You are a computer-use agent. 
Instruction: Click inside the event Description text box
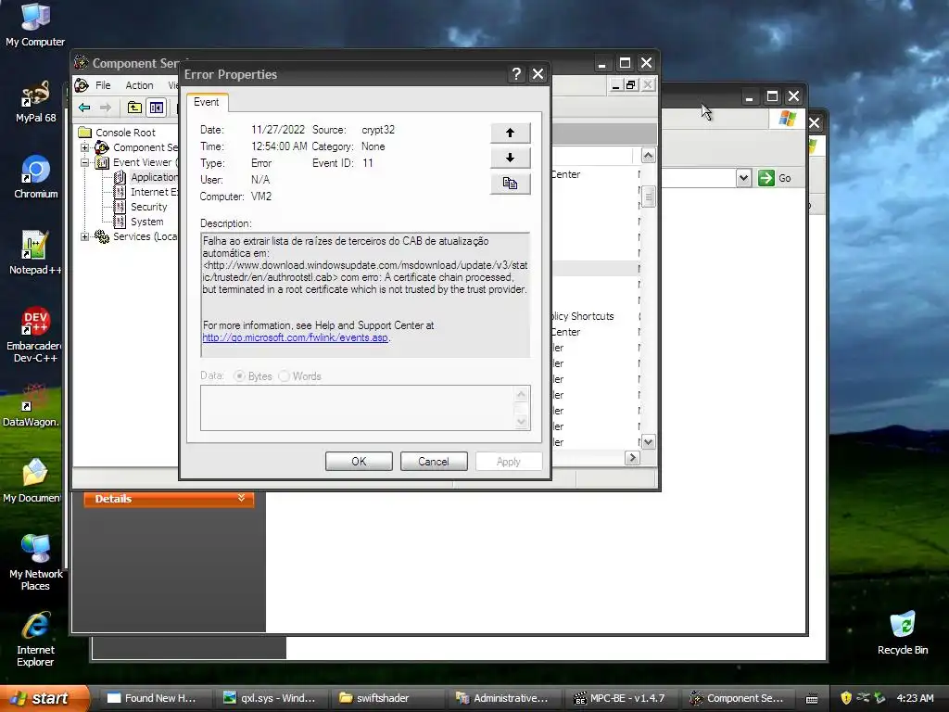365,295
